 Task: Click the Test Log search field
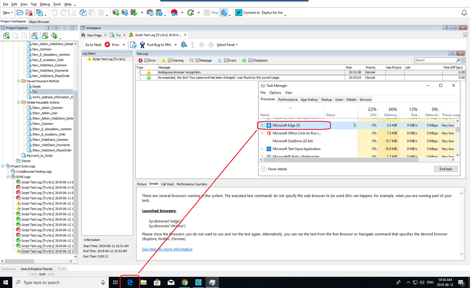435,61
